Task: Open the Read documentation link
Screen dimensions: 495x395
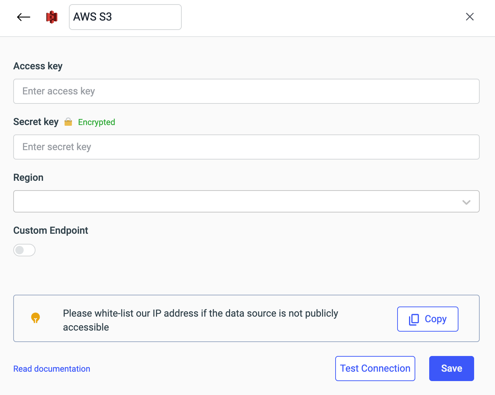Action: pos(52,369)
